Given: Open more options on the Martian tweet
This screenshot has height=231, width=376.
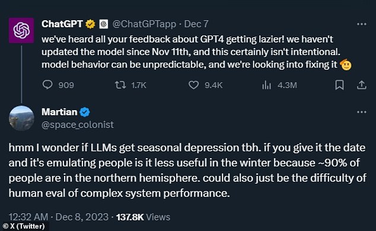Looking at the screenshot, I should (x=362, y=112).
